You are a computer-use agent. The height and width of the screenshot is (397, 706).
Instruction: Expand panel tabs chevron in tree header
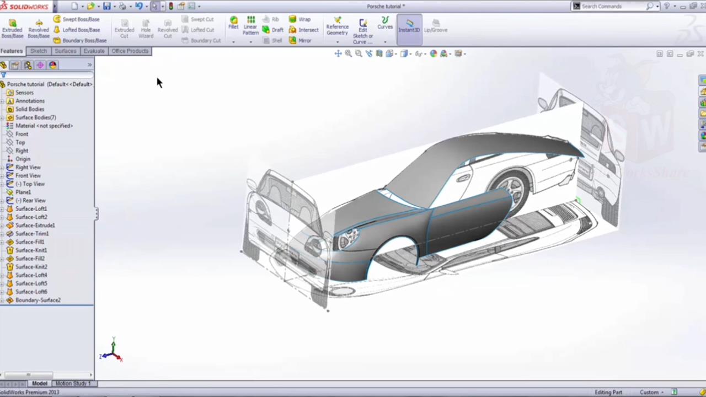[x=89, y=65]
